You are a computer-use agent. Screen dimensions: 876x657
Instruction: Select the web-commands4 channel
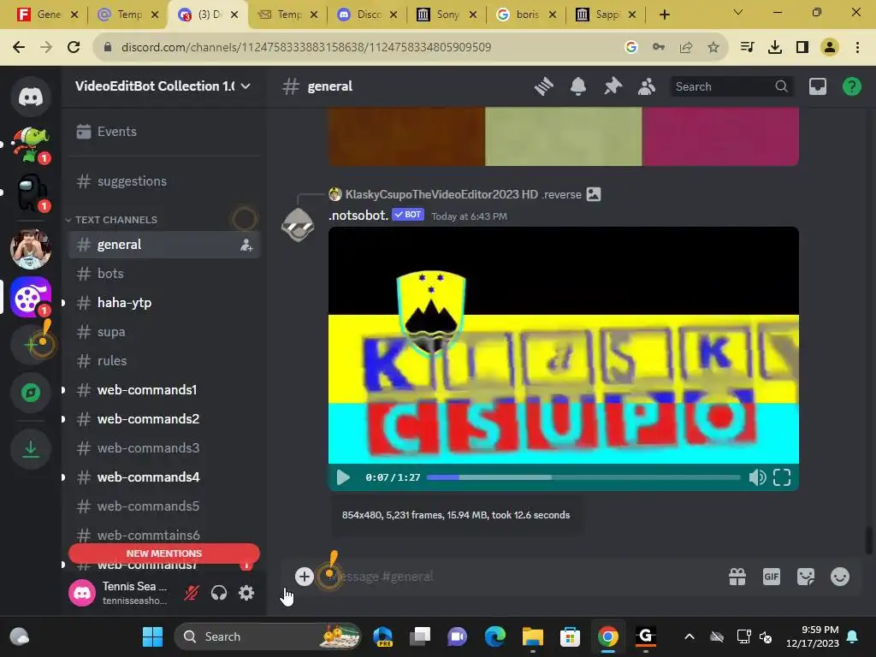[x=164, y=477]
